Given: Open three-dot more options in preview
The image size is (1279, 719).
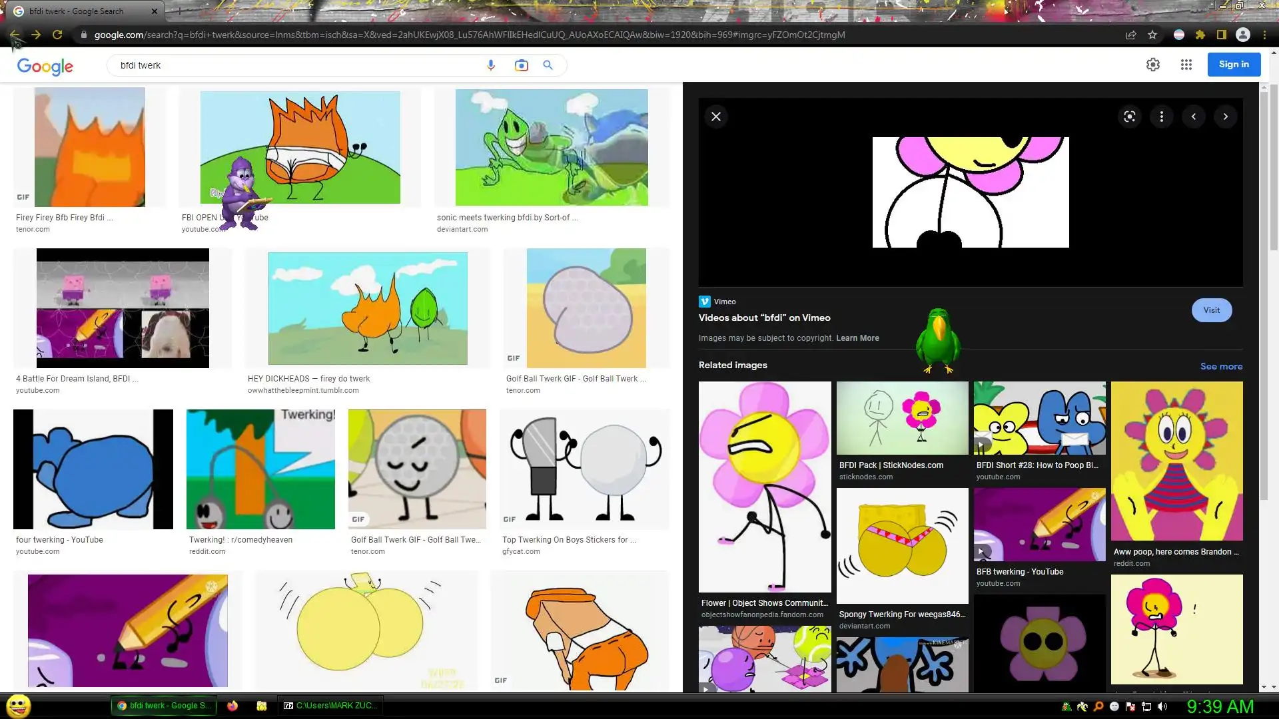Looking at the screenshot, I should tap(1162, 117).
